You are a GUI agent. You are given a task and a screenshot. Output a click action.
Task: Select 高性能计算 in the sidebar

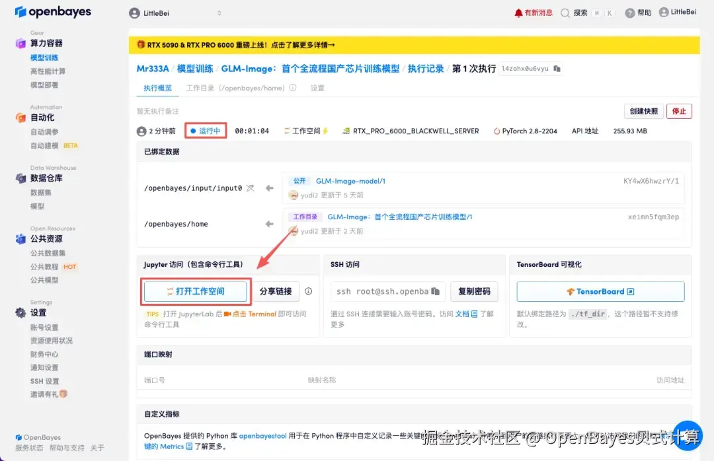(48, 71)
